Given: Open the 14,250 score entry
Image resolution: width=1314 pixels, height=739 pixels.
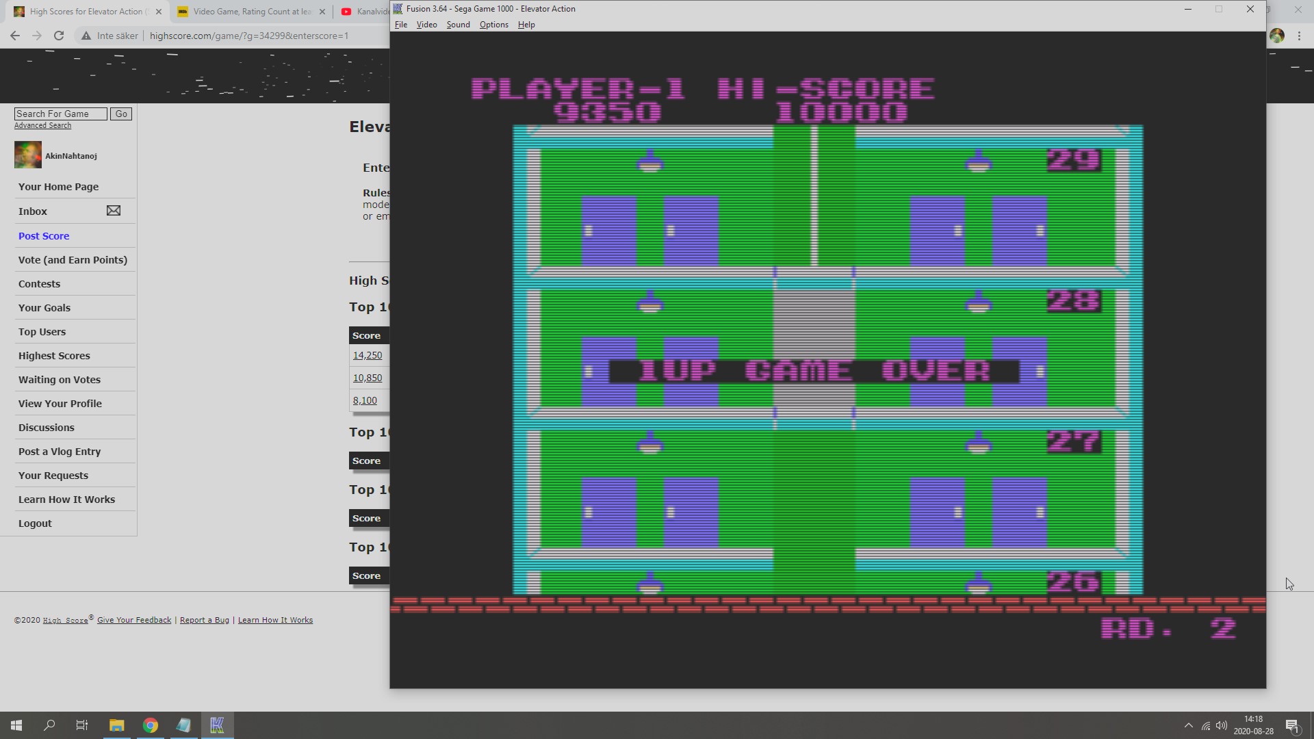Looking at the screenshot, I should (368, 355).
